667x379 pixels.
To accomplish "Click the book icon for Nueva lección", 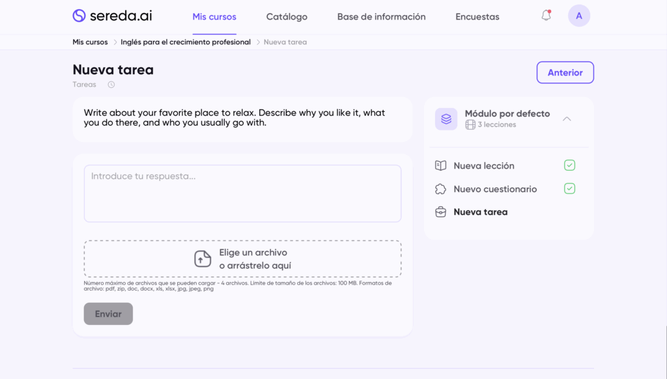I will pyautogui.click(x=441, y=166).
